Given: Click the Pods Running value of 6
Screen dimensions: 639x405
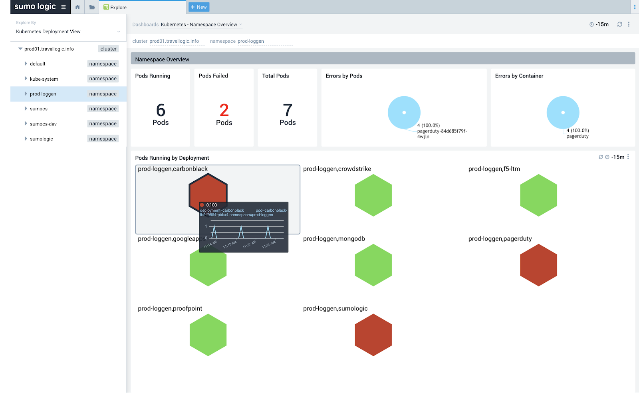Looking at the screenshot, I should click(161, 110).
